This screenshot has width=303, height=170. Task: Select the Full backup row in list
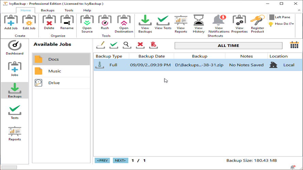[x=197, y=65]
